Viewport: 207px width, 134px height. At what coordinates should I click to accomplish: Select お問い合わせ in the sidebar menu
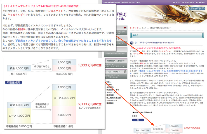[112, 100]
